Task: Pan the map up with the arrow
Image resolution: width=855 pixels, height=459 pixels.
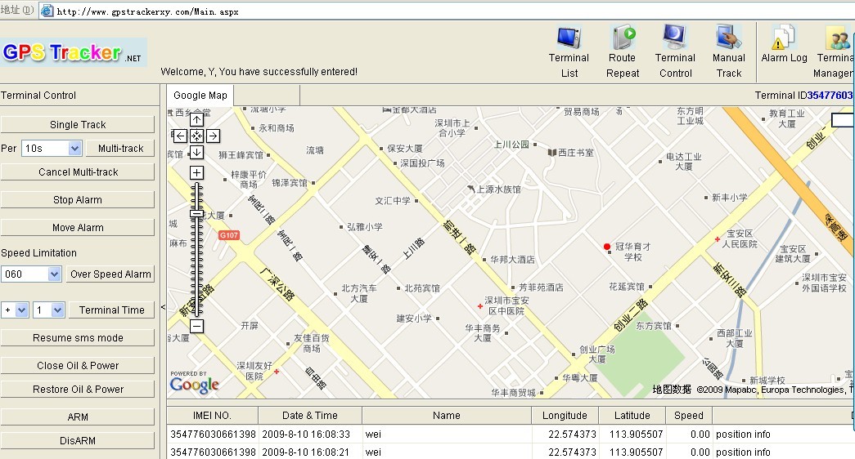Action: tap(196, 120)
